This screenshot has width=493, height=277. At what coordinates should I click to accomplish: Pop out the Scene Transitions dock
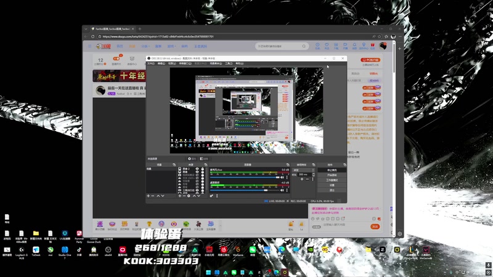click(314, 164)
